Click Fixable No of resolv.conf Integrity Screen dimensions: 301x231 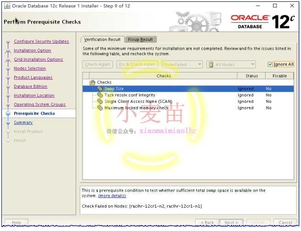pos(268,95)
